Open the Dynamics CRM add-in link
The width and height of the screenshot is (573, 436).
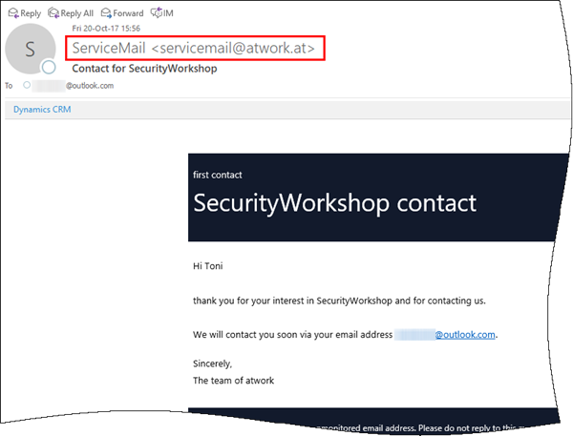tap(42, 109)
